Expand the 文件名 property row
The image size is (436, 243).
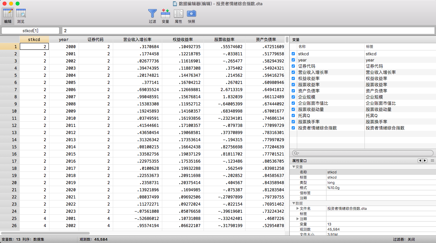click(x=297, y=209)
